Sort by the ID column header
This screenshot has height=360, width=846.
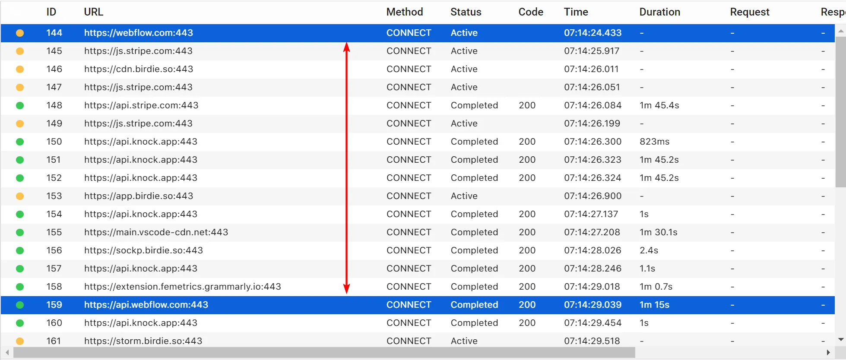pos(51,12)
